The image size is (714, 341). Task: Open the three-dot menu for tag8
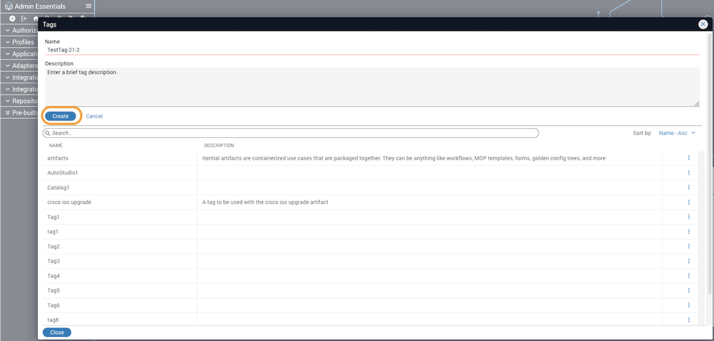[x=689, y=319]
